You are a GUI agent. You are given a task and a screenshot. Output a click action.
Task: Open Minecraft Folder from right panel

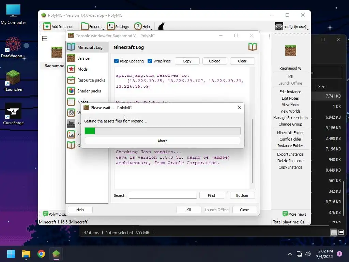click(290, 133)
